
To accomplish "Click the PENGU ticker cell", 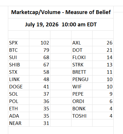I will (x=82, y=79).
